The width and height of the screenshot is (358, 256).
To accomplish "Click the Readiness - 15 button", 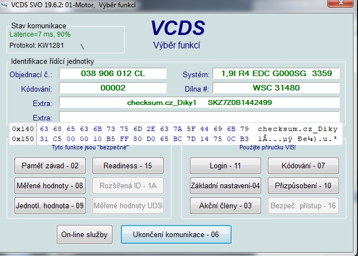I will (127, 165).
